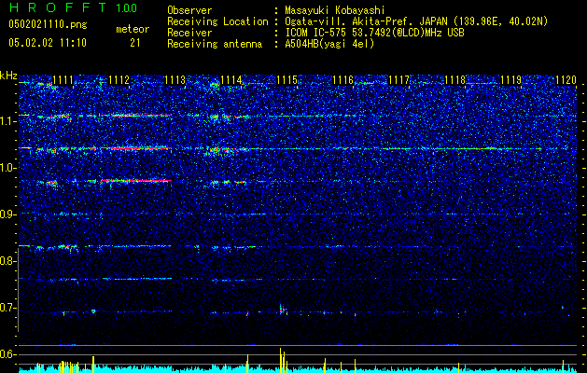
Task: Click the 1.1 kHz axis label
Action: coord(8,121)
